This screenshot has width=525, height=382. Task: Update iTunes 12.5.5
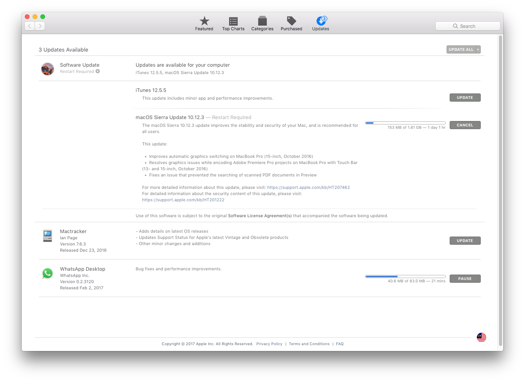coord(465,98)
